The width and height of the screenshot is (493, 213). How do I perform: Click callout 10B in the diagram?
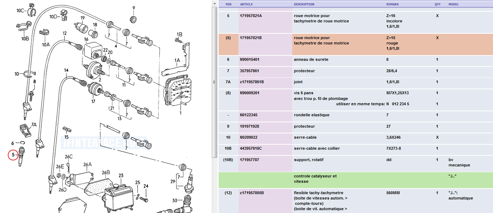click(x=25, y=38)
